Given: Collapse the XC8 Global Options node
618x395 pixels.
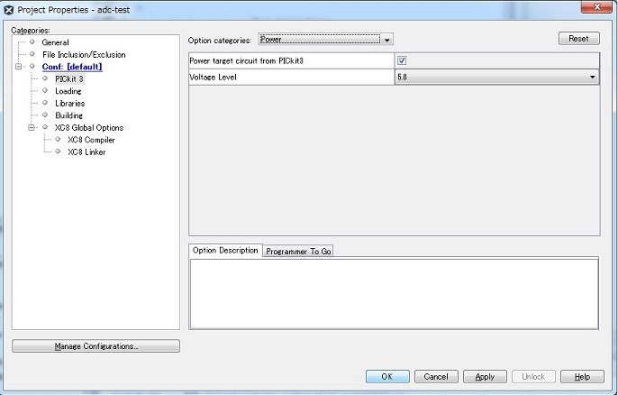Looking at the screenshot, I should (32, 127).
